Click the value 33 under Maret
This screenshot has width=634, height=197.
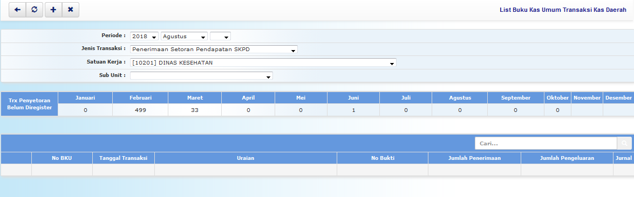coord(195,110)
